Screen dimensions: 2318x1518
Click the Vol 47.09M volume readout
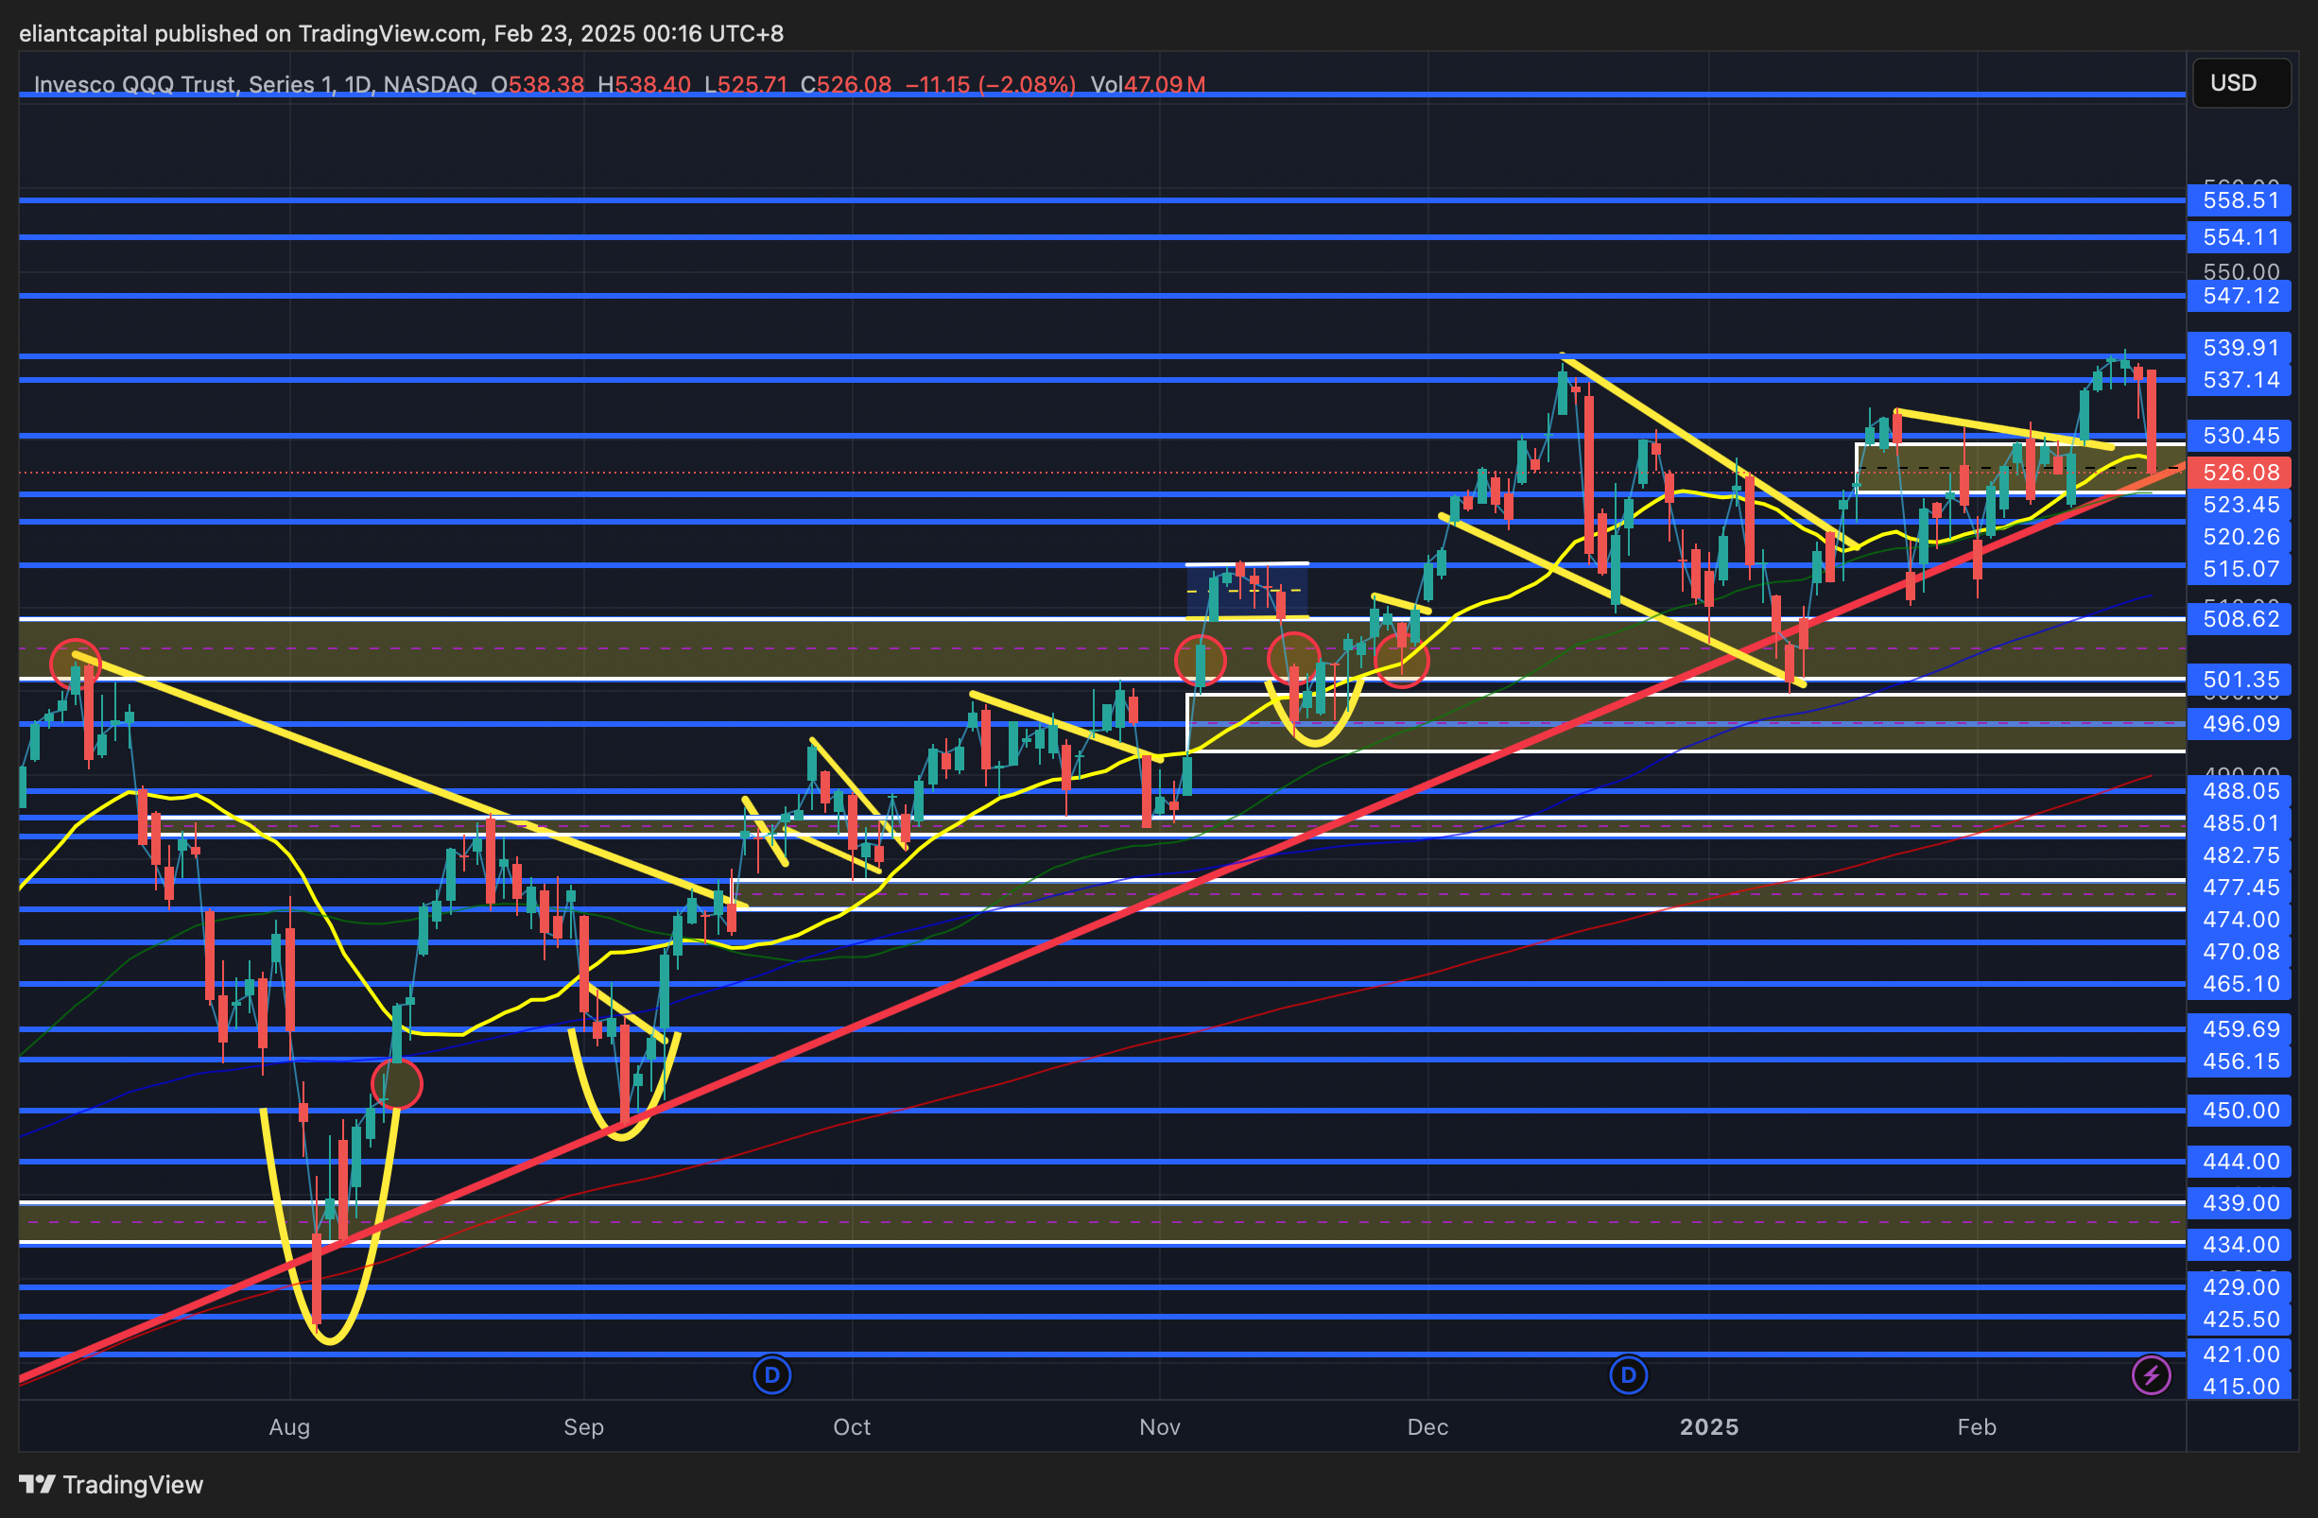pos(1148,85)
